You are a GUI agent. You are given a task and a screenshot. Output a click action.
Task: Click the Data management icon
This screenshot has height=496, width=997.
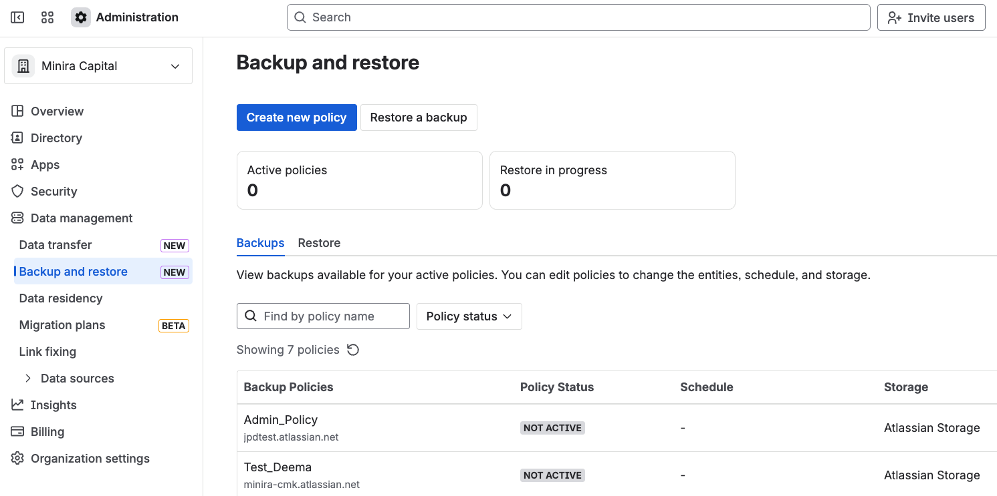point(17,218)
